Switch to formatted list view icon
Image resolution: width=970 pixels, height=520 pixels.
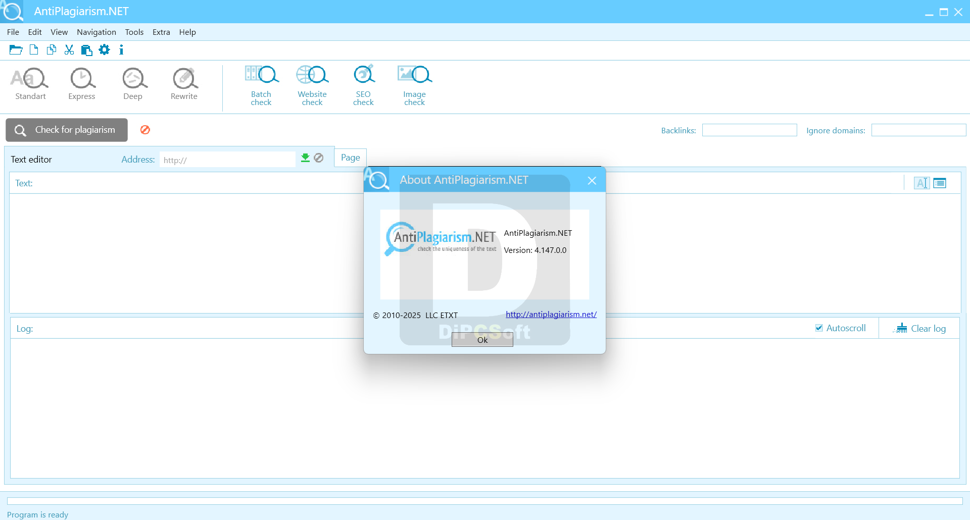(x=940, y=183)
